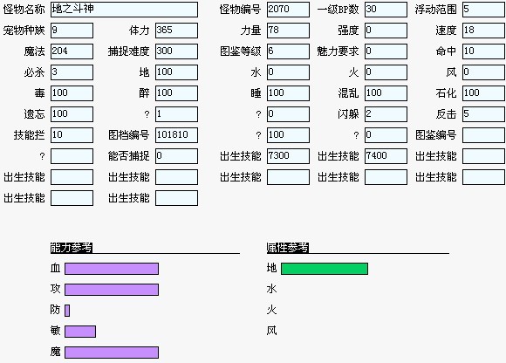506x363 pixels.
Task: Focus the 出生技能 field containing 7300
Action: (288, 156)
